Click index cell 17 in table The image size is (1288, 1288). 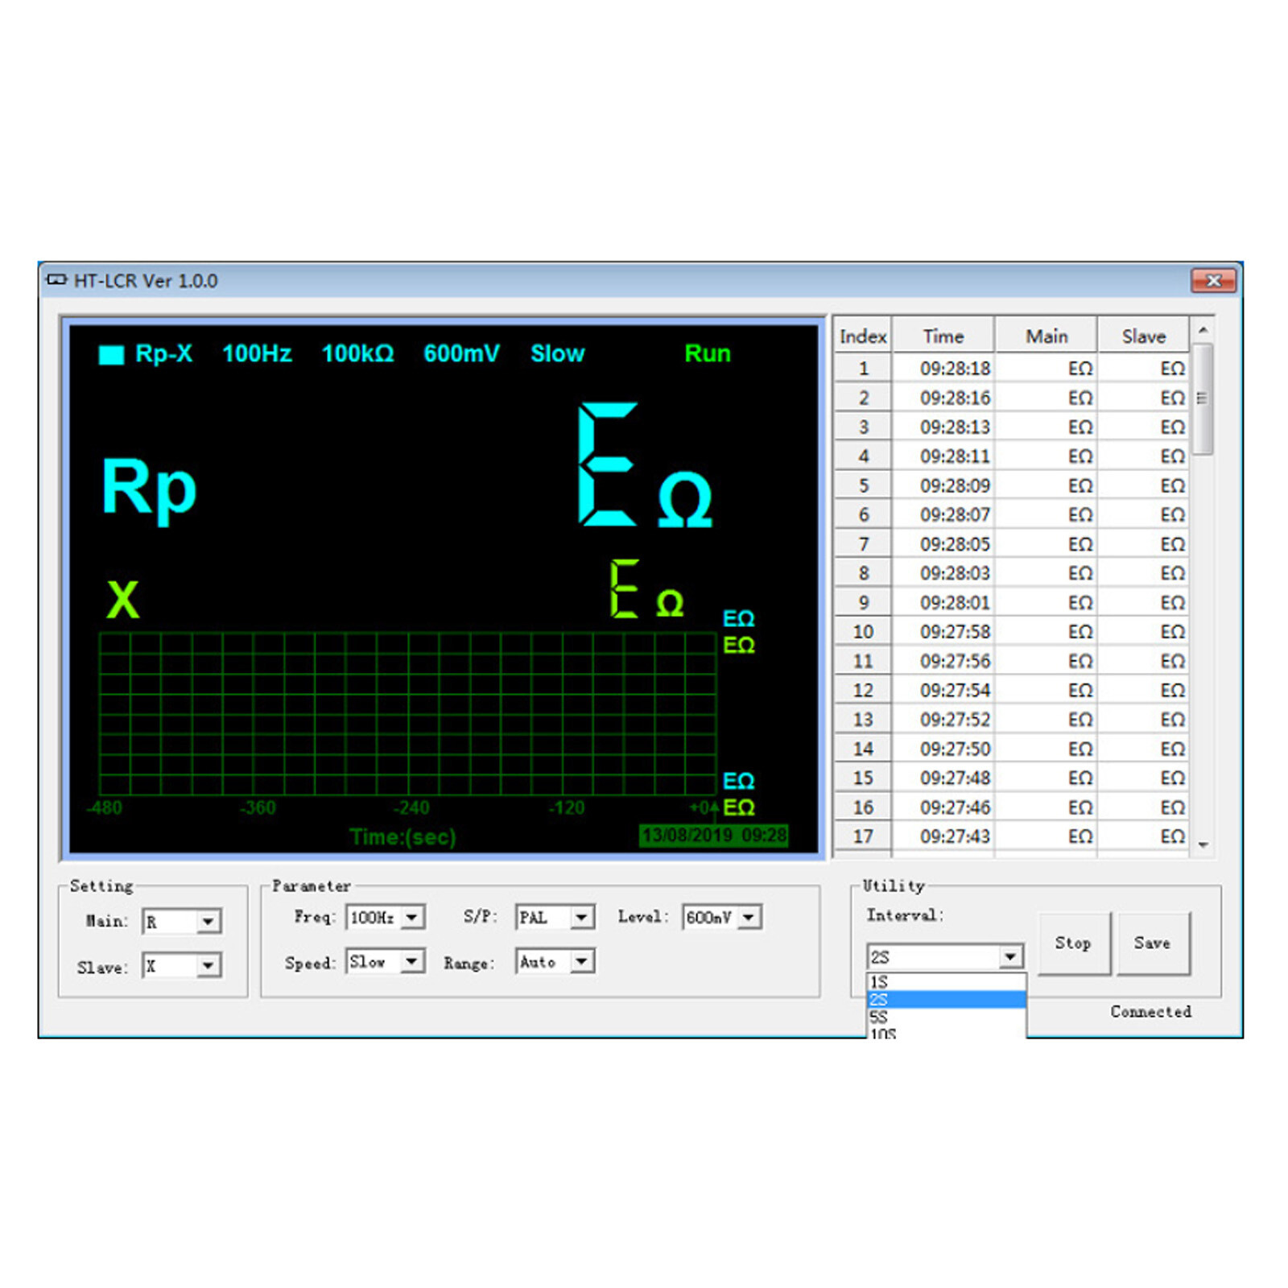[863, 836]
